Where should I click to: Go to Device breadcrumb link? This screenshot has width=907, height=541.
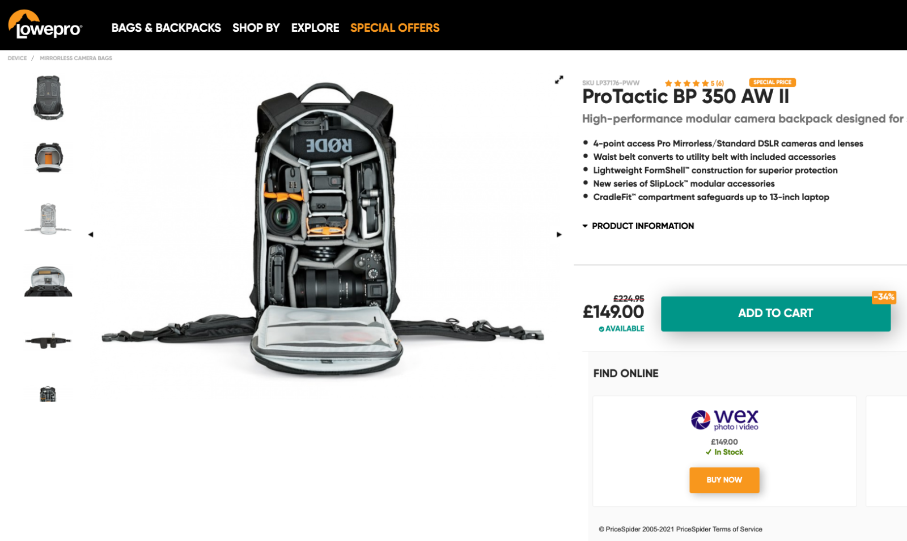point(17,58)
